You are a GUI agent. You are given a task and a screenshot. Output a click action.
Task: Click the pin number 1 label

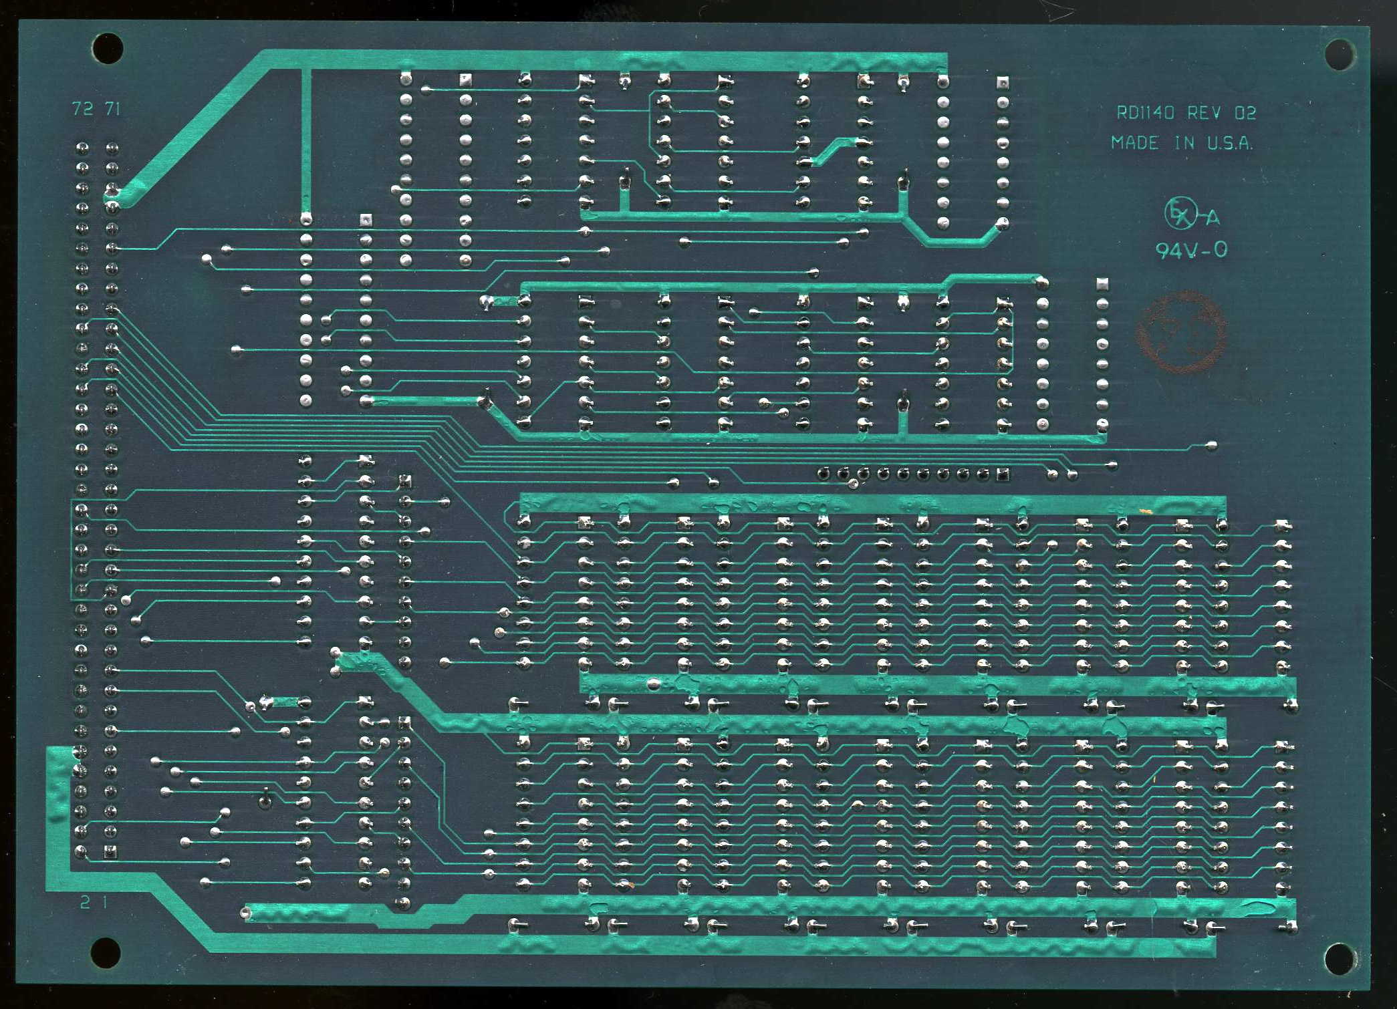pos(104,902)
